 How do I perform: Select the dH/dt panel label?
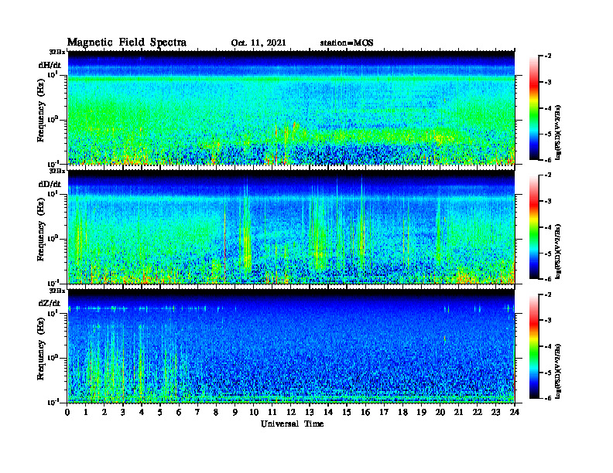[x=50, y=65]
